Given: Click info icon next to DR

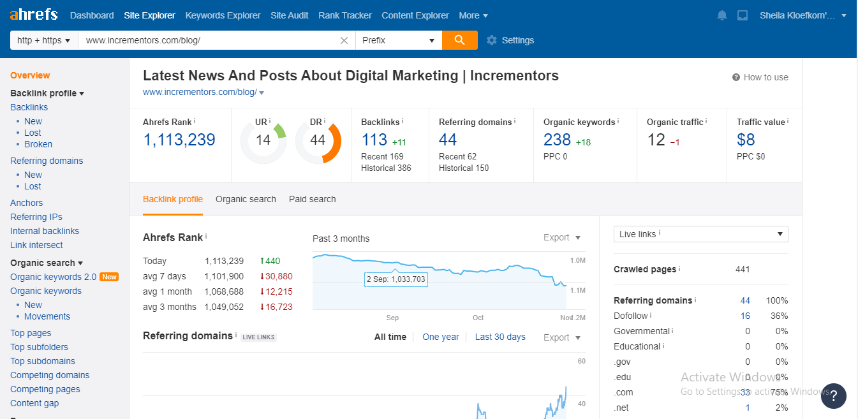Looking at the screenshot, I should 325,121.
